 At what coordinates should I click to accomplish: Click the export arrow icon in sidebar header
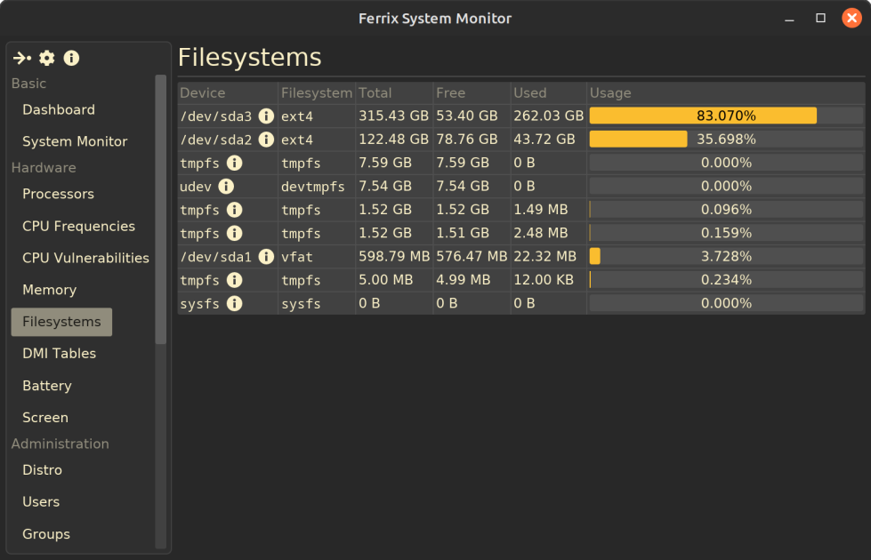pos(22,58)
